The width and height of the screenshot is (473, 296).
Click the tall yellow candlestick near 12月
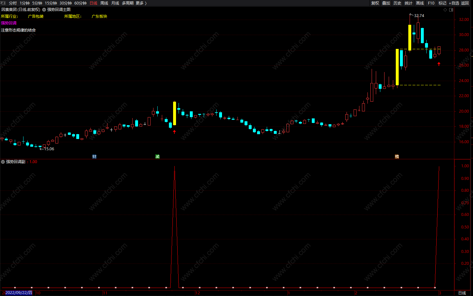coord(174,113)
